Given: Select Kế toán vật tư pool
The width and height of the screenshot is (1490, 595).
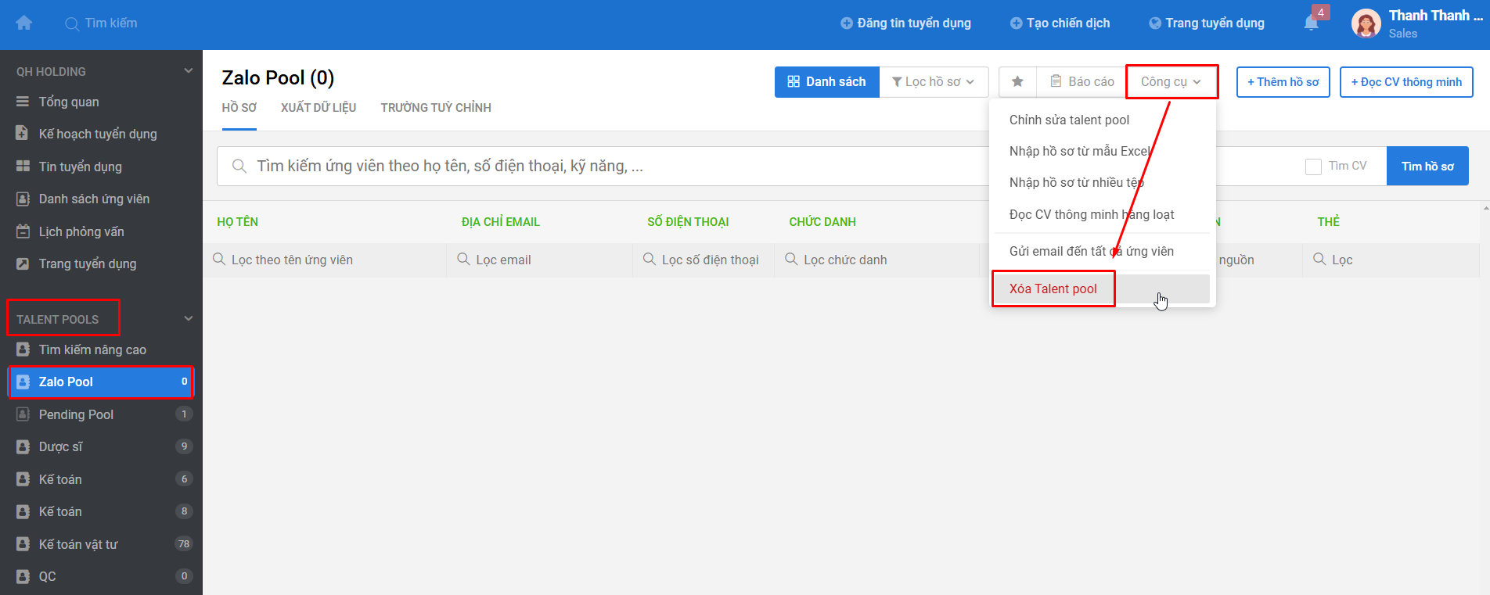Looking at the screenshot, I should pyautogui.click(x=101, y=544).
